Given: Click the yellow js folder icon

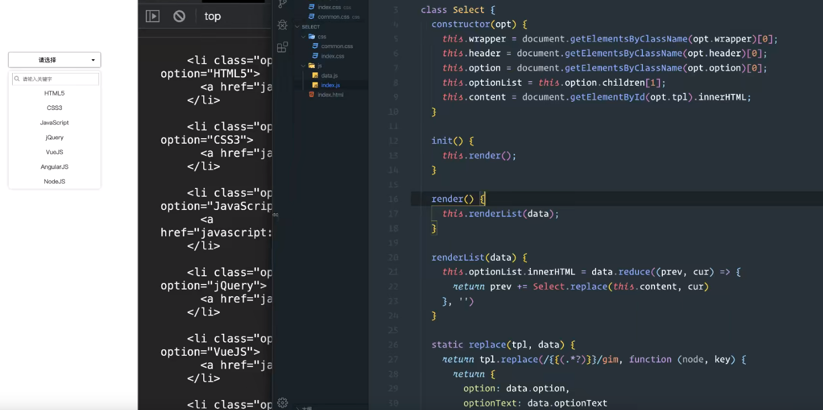Looking at the screenshot, I should pos(312,66).
